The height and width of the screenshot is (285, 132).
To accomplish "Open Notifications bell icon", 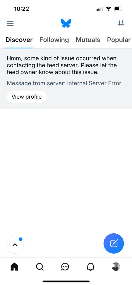I will click(91, 267).
